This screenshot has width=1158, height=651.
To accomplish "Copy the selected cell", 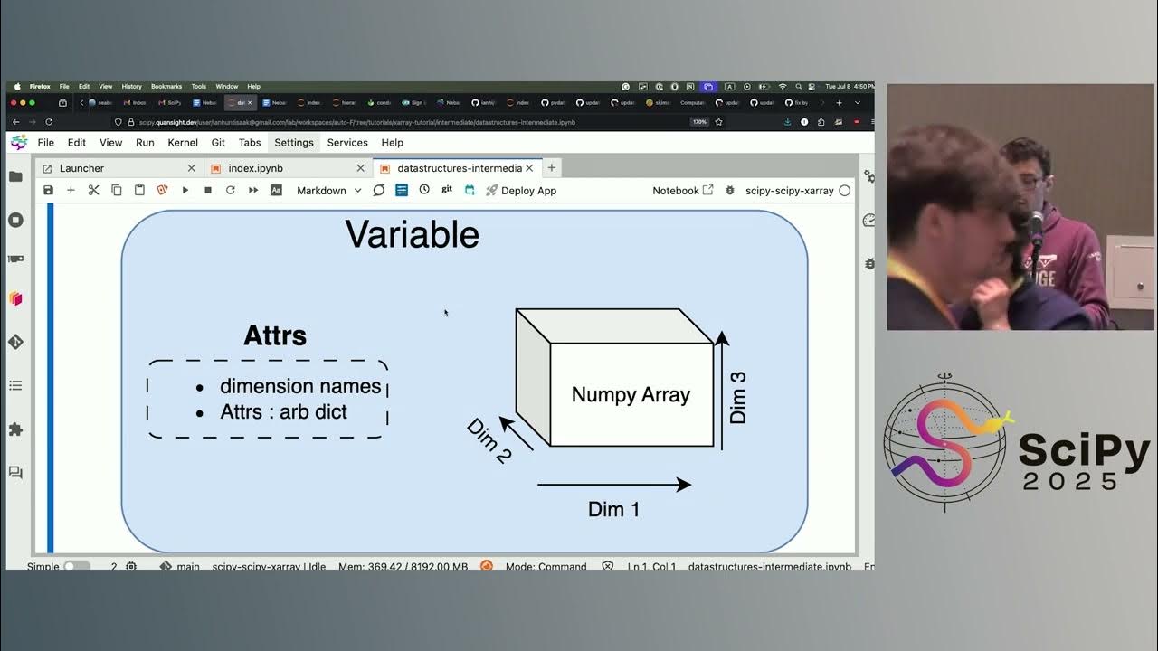I will pos(117,190).
